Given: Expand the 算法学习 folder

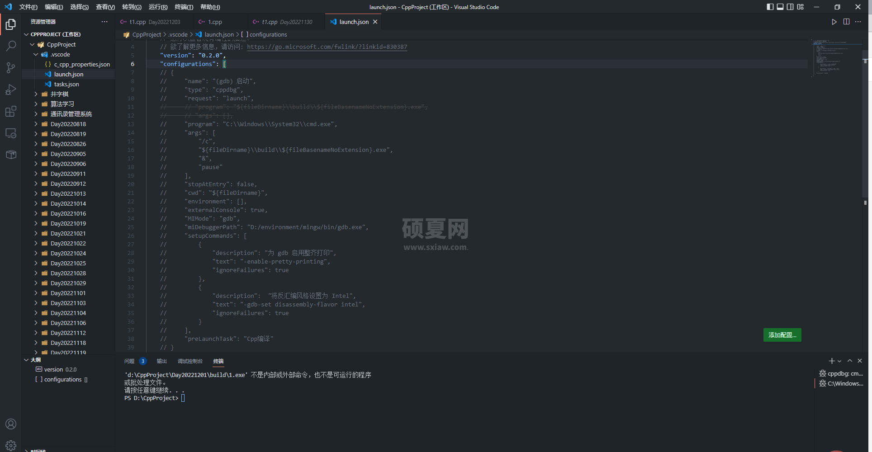Looking at the screenshot, I should 36,104.
